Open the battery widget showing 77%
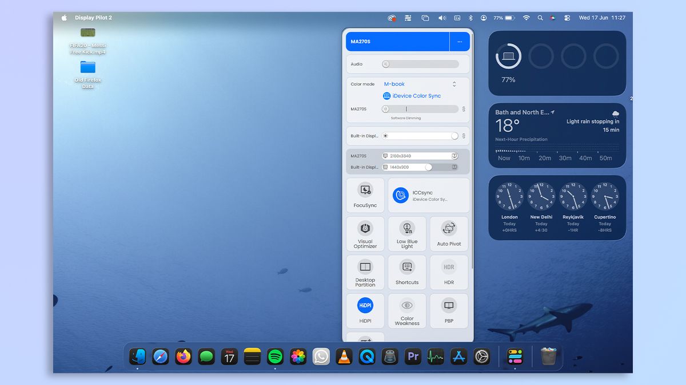This screenshot has width=686, height=385. point(557,63)
